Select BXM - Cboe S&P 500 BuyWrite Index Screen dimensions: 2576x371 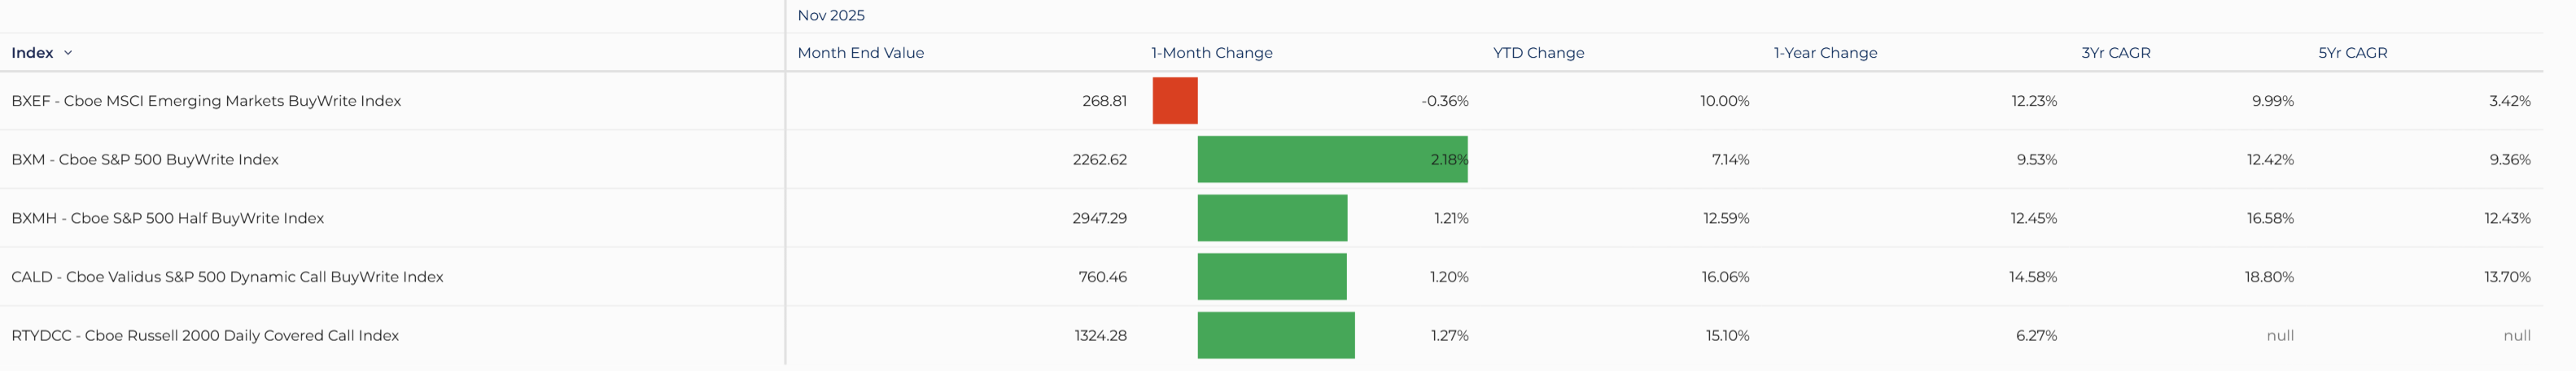[145, 160]
